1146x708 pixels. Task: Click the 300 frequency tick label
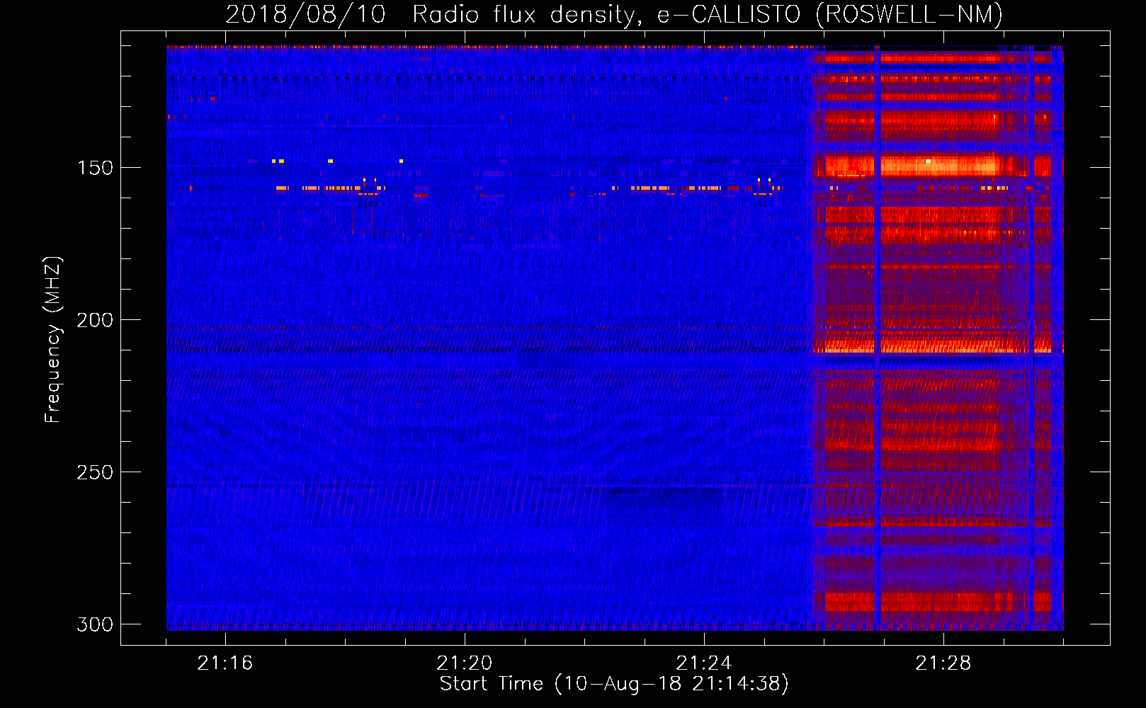(95, 624)
